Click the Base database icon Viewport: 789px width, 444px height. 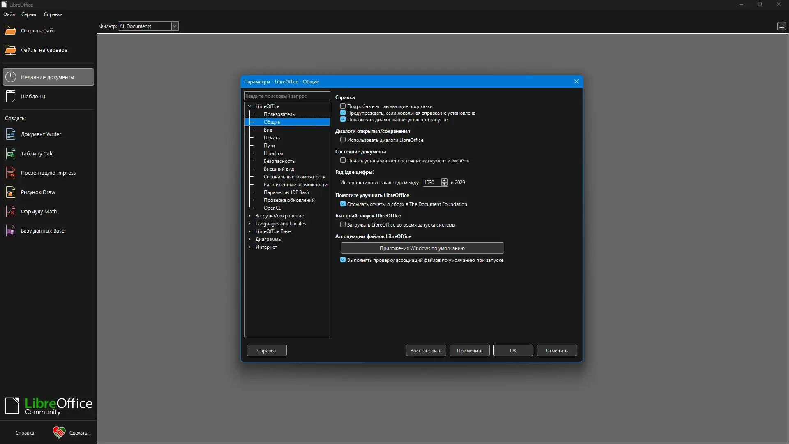[x=11, y=231]
